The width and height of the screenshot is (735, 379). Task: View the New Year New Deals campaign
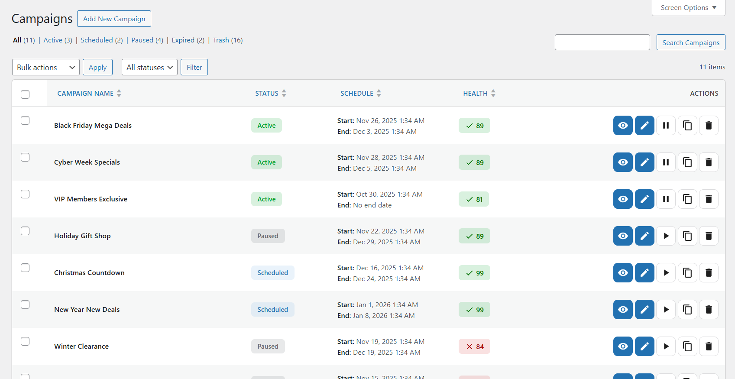(x=623, y=310)
